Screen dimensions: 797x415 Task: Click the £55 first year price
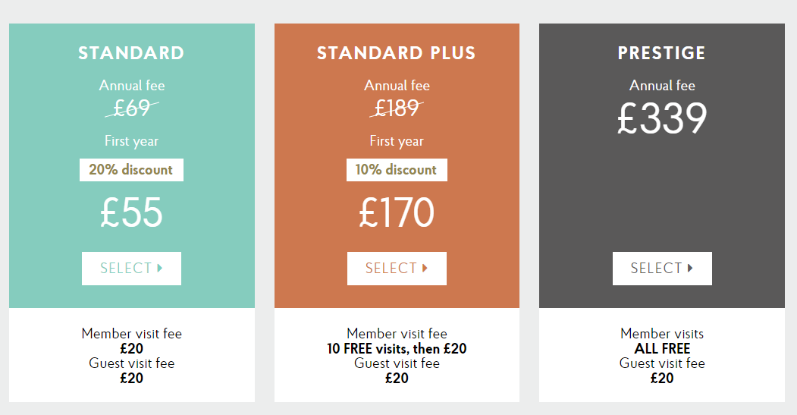point(131,213)
